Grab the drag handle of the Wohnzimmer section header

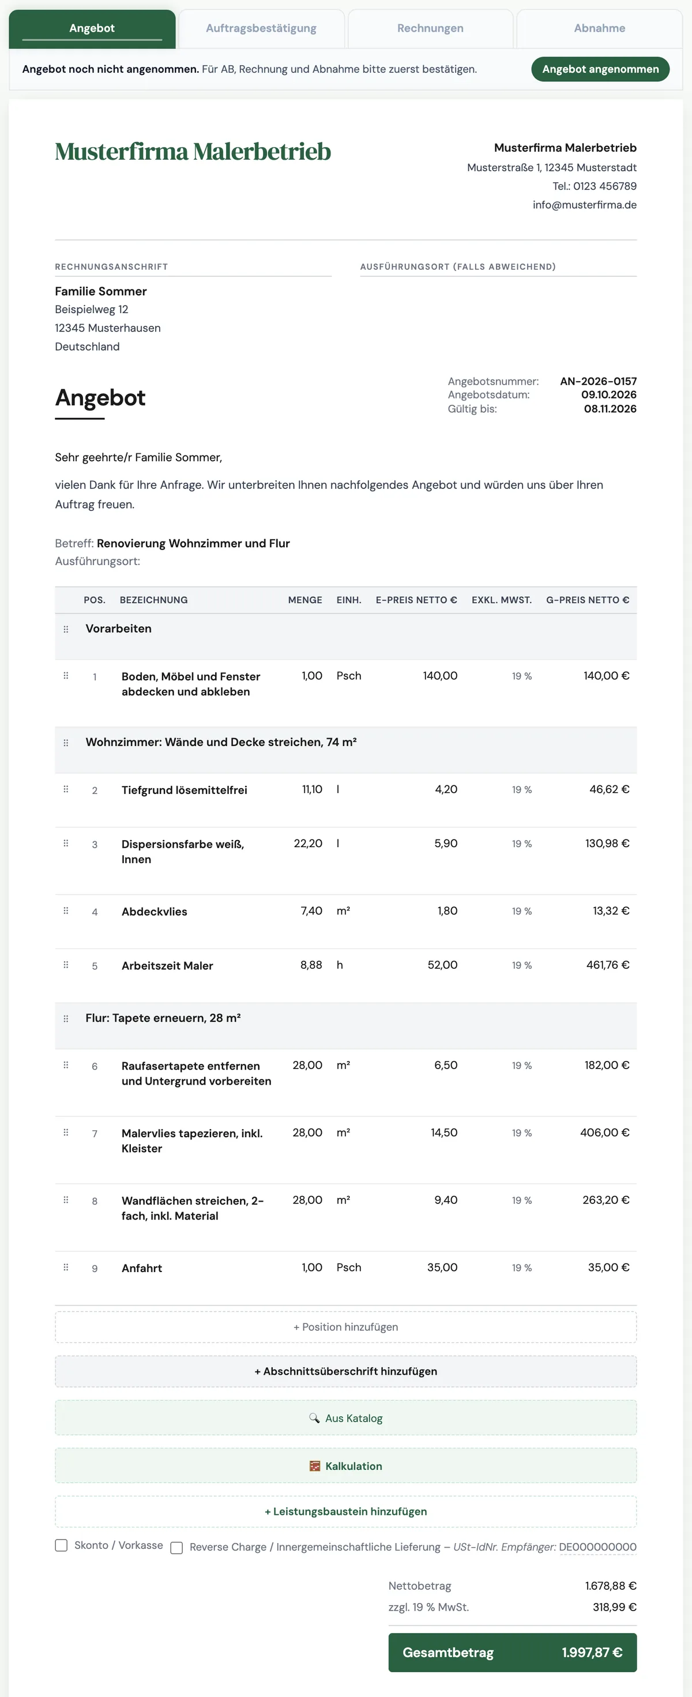click(66, 743)
